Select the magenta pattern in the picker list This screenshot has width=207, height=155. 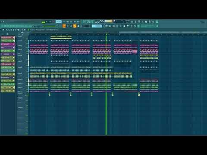pyautogui.click(x=8, y=44)
